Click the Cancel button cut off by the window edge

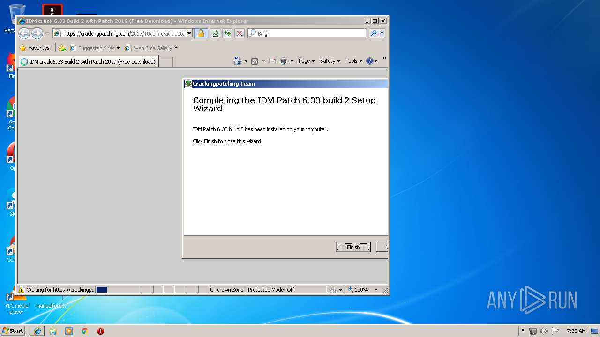point(382,247)
